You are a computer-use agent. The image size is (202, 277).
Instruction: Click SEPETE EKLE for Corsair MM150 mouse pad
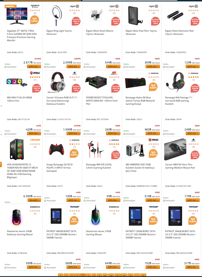coord(193,200)
